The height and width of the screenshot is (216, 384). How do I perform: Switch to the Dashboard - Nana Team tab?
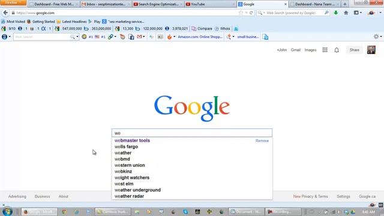[314, 4]
